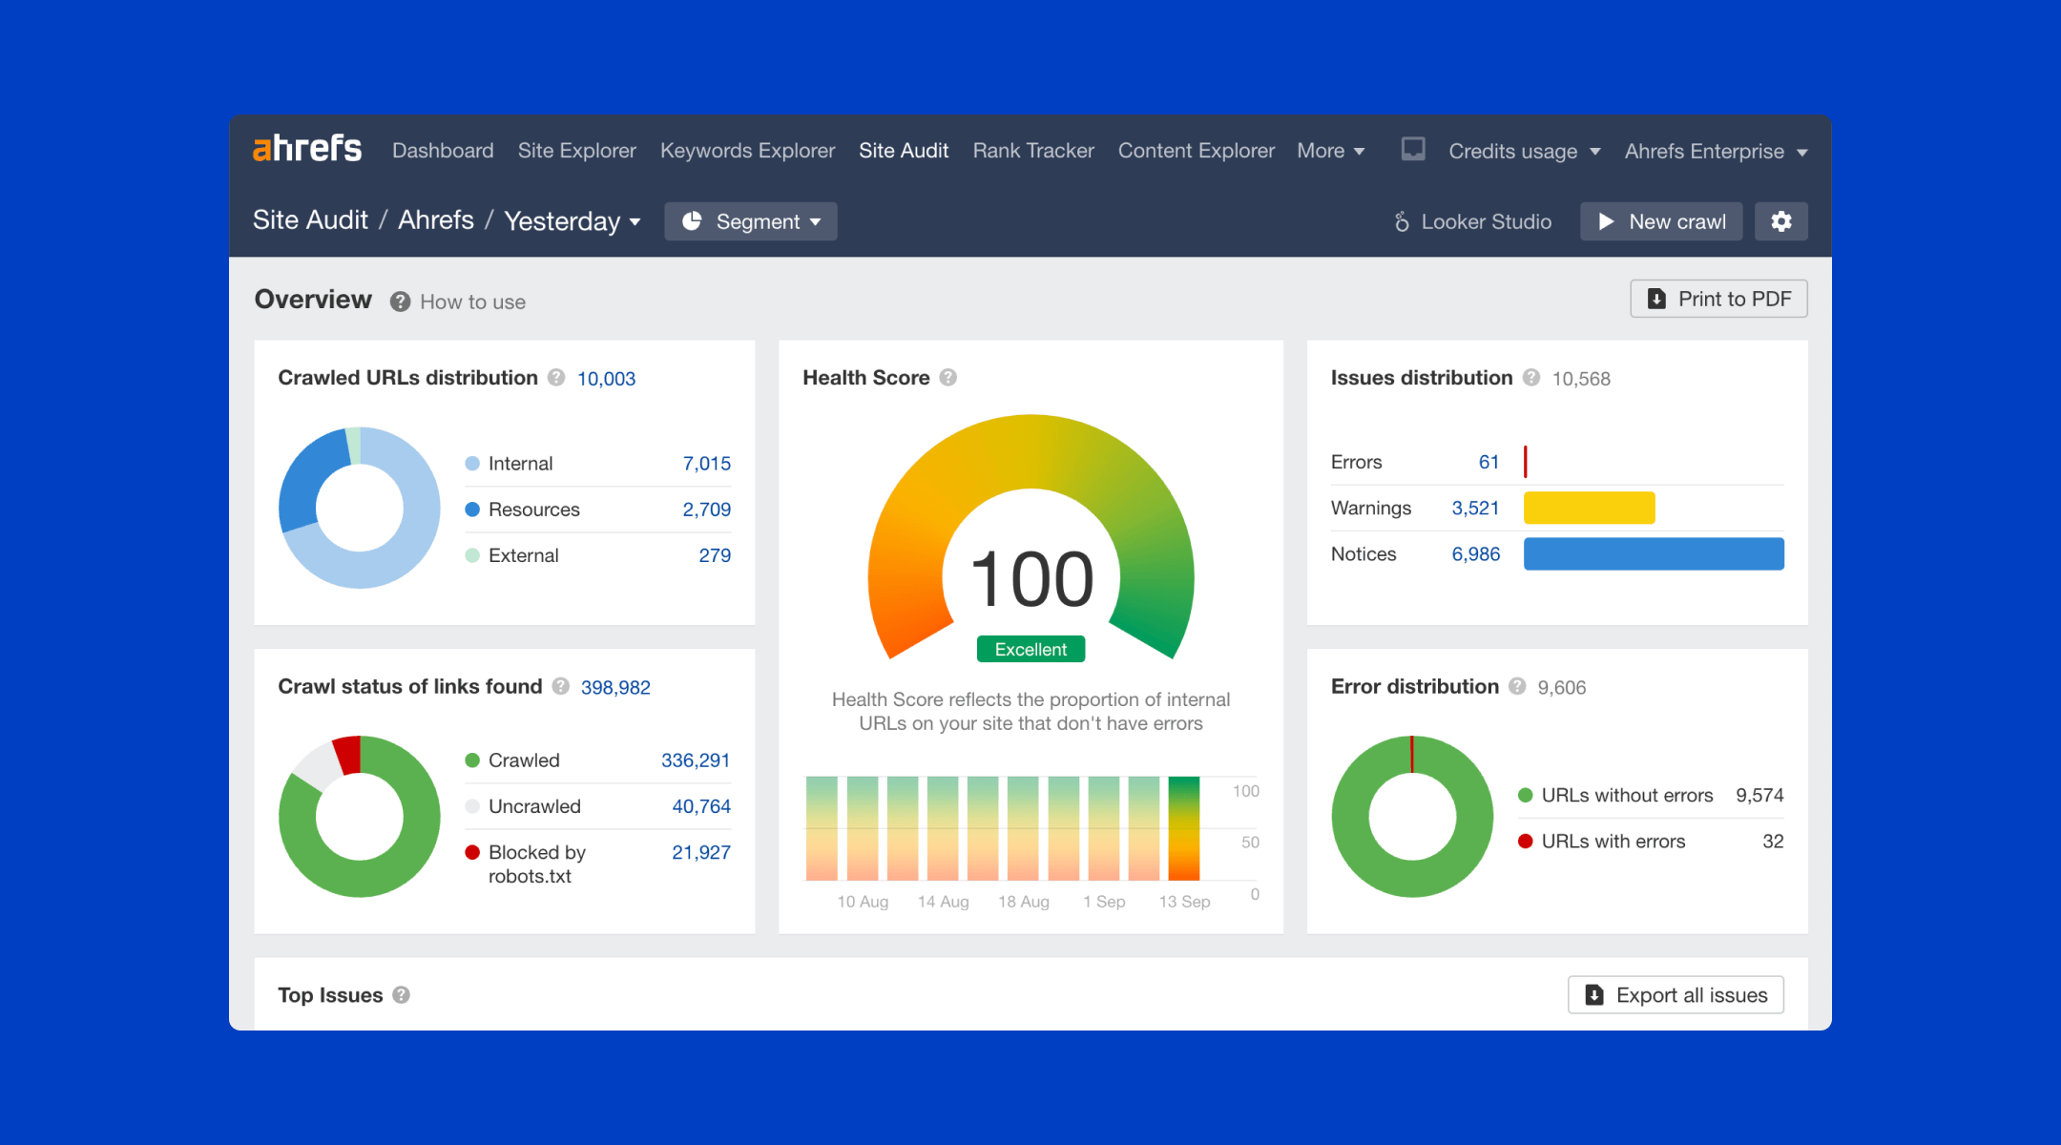Click help icon next to Crawled URLs distribution
2061x1145 pixels.
pyautogui.click(x=556, y=378)
